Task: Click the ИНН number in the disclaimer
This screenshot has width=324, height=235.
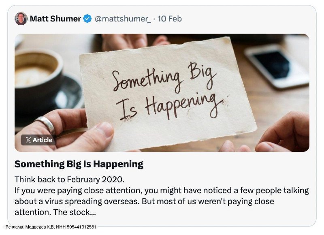Action: [x=81, y=227]
